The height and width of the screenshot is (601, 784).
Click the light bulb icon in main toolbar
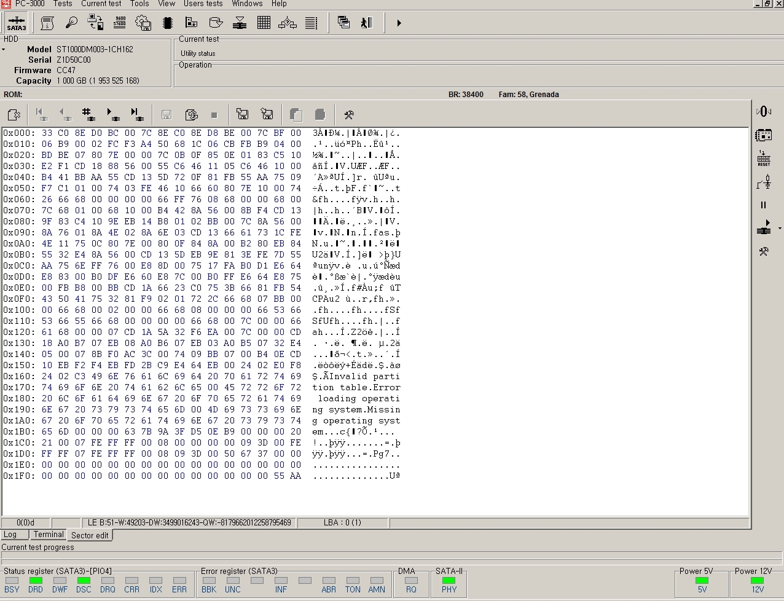click(71, 23)
